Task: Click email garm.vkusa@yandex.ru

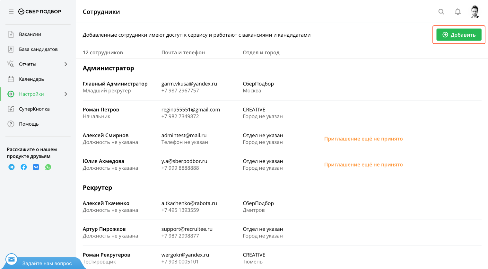Action: pyautogui.click(x=189, y=84)
